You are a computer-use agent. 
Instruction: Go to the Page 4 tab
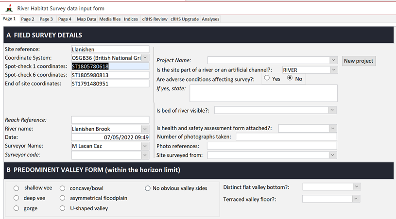[x=65, y=19]
